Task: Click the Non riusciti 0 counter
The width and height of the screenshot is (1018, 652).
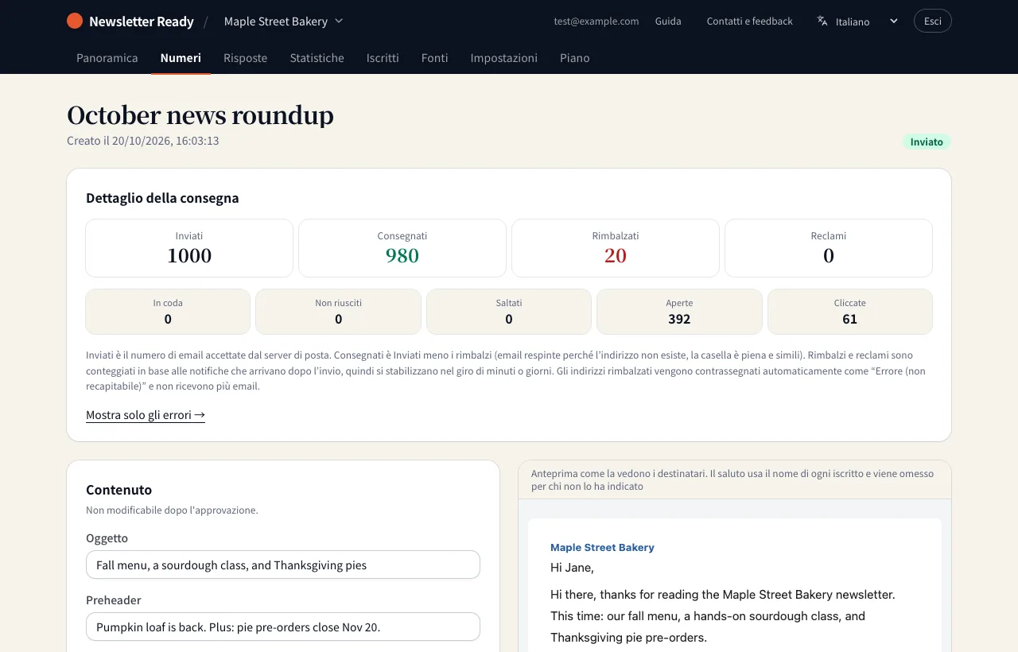Action: [338, 312]
